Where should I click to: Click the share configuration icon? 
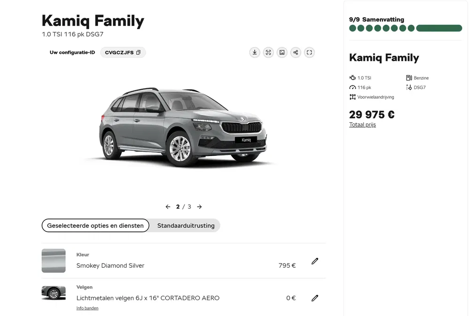pos(295,52)
